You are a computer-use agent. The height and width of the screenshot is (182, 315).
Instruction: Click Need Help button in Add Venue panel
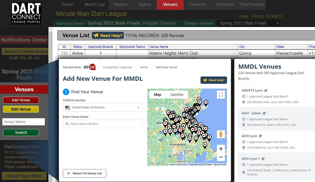point(214,80)
